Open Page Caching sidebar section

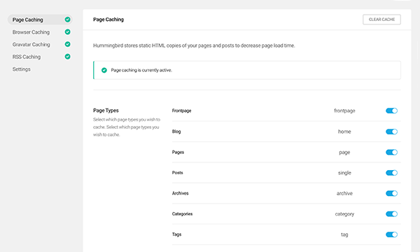coord(40,20)
